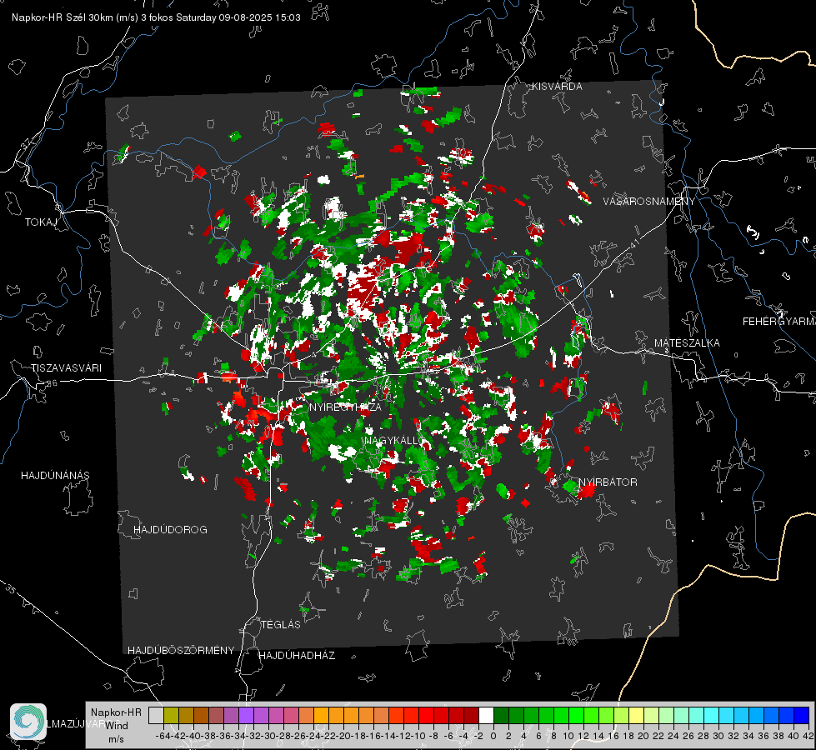Select the HAJDÚHADHÁZ town label

(297, 655)
